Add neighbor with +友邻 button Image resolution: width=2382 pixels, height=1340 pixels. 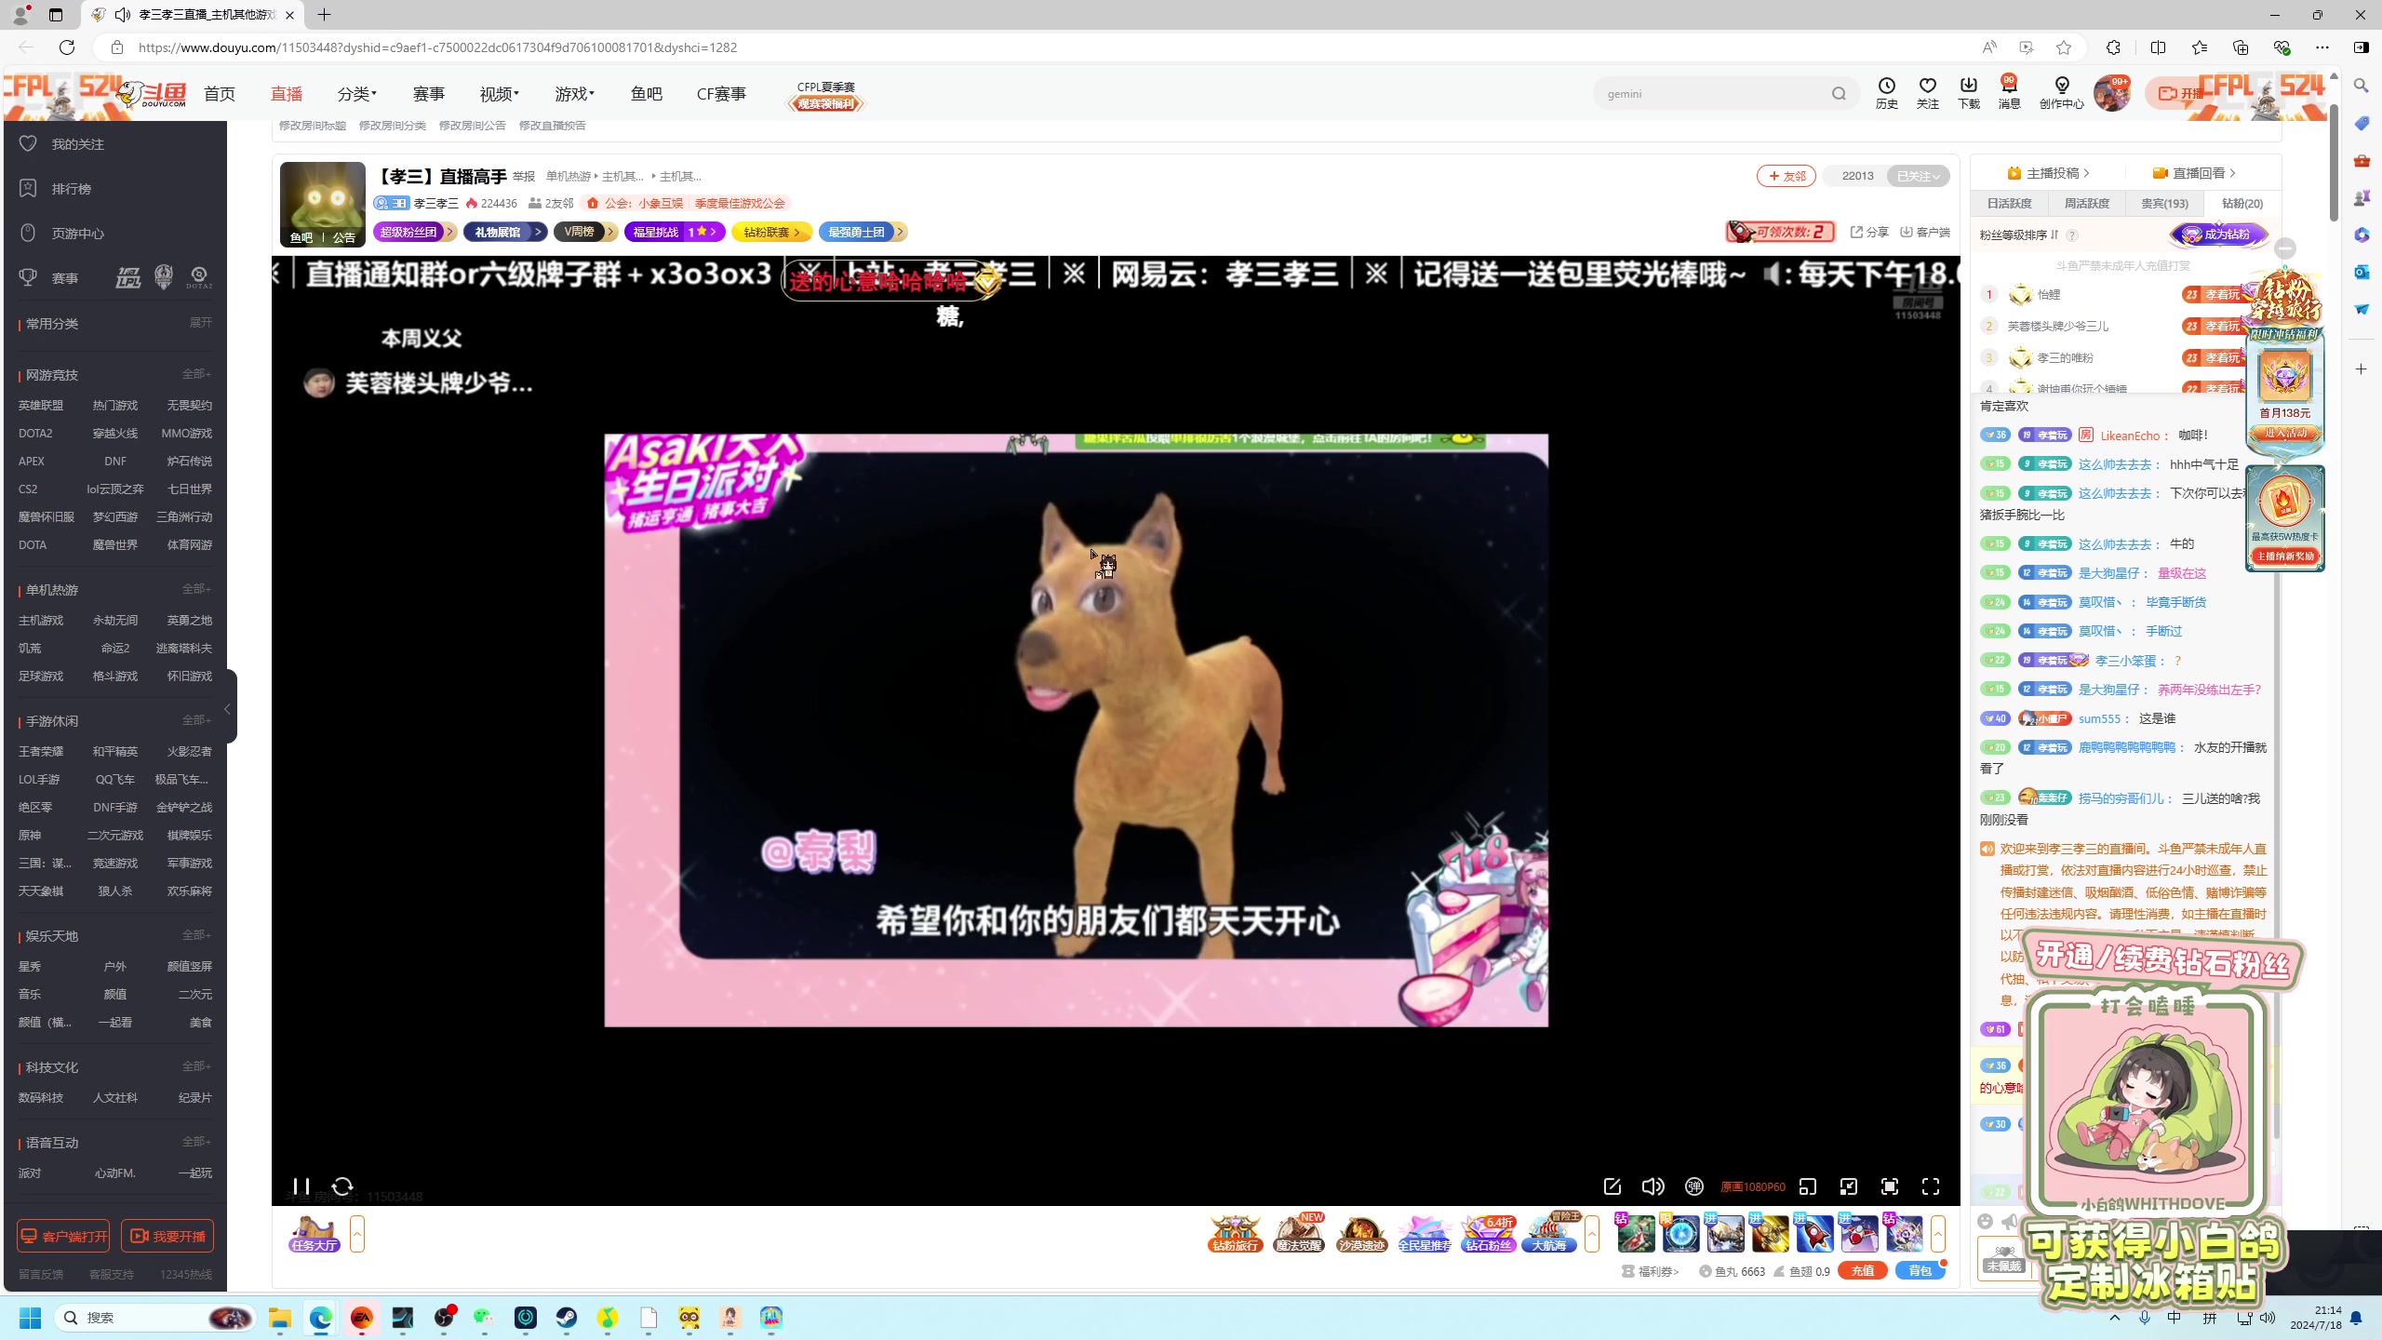[x=1786, y=176]
